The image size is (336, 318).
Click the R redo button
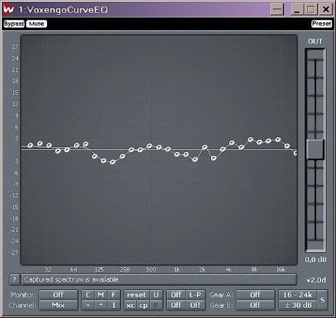pos(156,305)
